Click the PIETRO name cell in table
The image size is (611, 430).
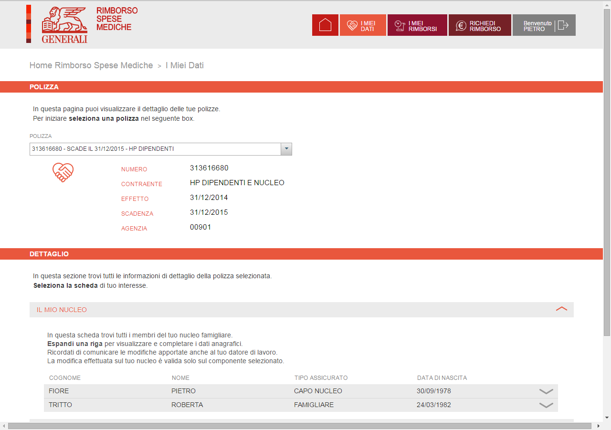click(183, 391)
